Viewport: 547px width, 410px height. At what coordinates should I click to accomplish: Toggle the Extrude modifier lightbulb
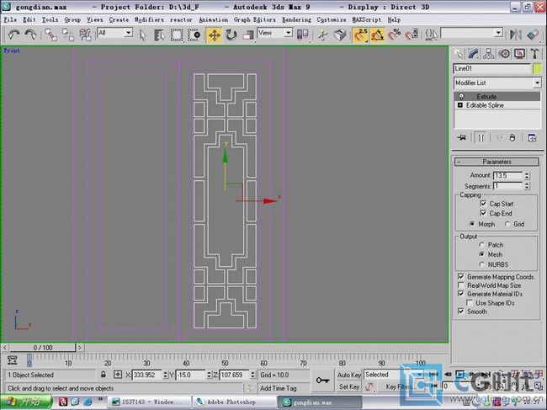[461, 96]
